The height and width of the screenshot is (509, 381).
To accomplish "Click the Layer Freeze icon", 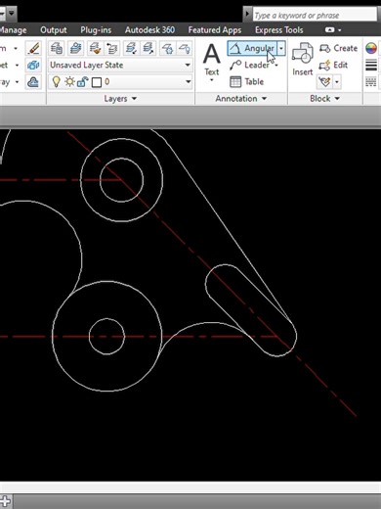I will tap(167, 48).
